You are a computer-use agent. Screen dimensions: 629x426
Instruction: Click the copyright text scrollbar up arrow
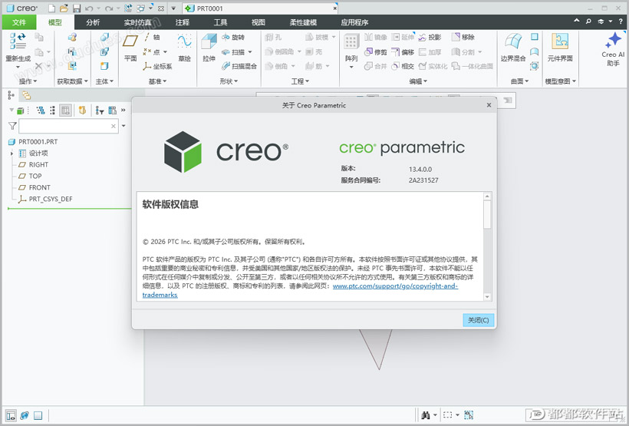[487, 196]
